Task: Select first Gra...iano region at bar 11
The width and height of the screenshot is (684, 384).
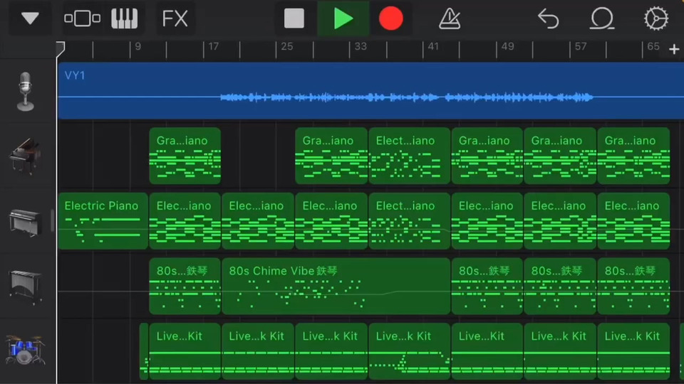Action: [185, 156]
